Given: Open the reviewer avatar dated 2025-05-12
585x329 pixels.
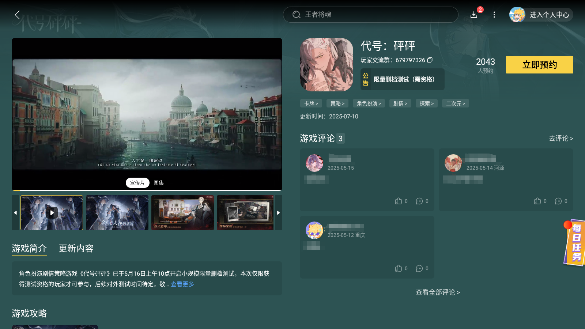Looking at the screenshot, I should [x=314, y=230].
